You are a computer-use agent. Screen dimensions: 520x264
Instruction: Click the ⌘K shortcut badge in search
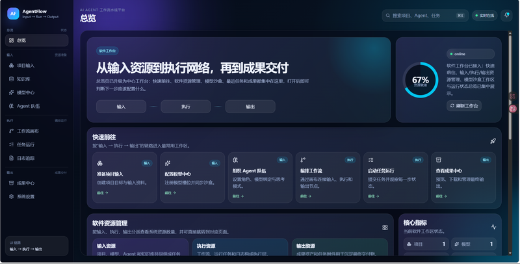click(x=460, y=16)
